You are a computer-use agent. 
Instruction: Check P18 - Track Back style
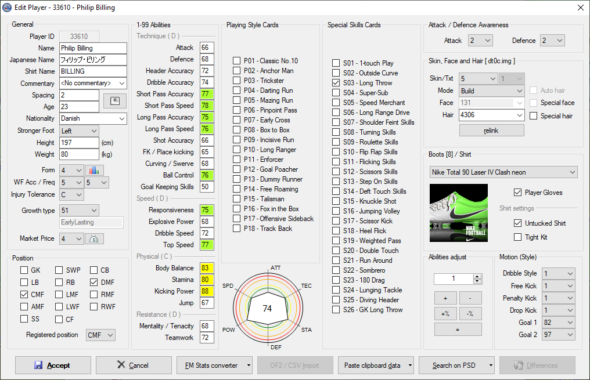coord(237,228)
